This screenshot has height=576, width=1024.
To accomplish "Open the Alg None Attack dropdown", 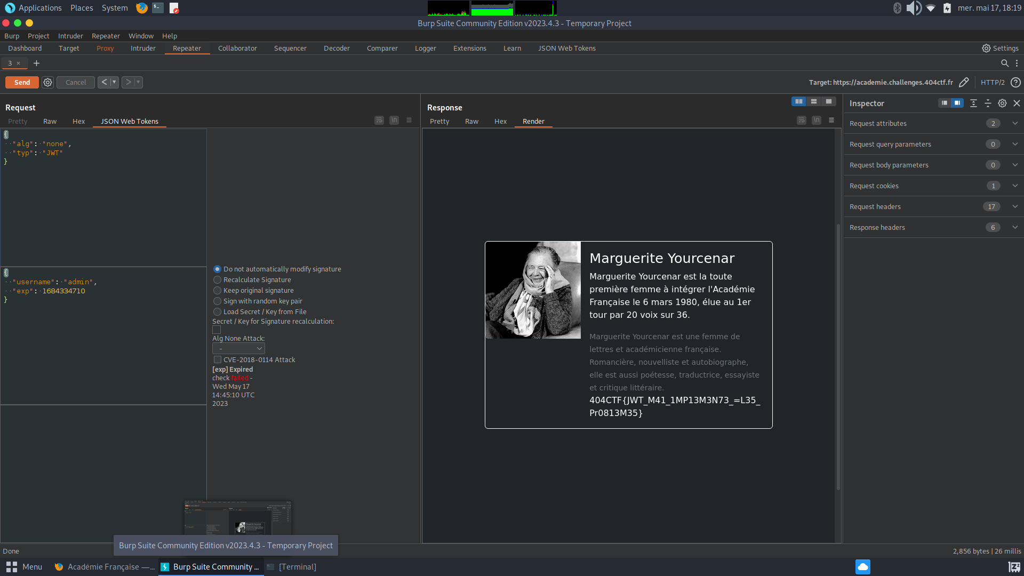I will point(238,348).
